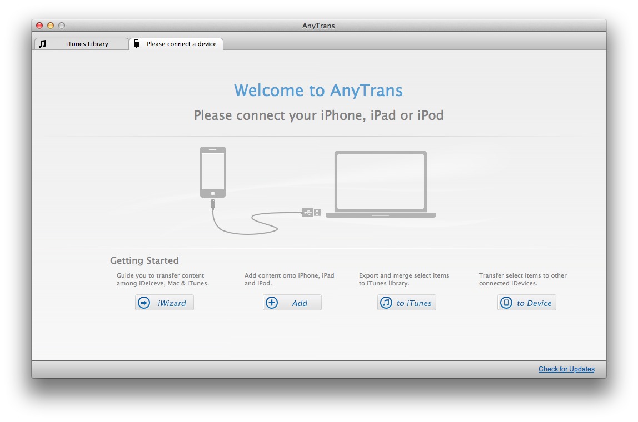Screen dimensions: 638x422
Task: Click the music note icon in 'to iTunes'
Action: 386,303
